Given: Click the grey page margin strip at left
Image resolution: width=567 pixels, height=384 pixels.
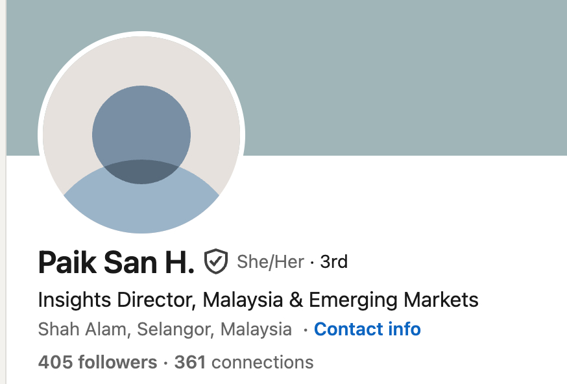Looking at the screenshot, I should [3, 192].
